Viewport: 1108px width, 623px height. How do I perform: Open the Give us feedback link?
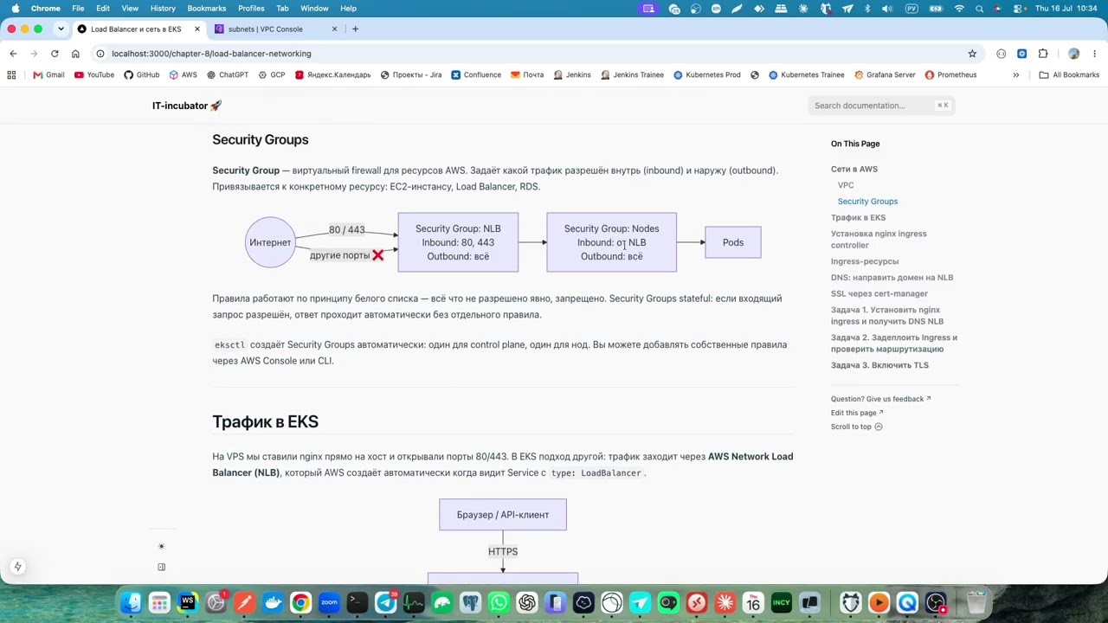pos(880,399)
